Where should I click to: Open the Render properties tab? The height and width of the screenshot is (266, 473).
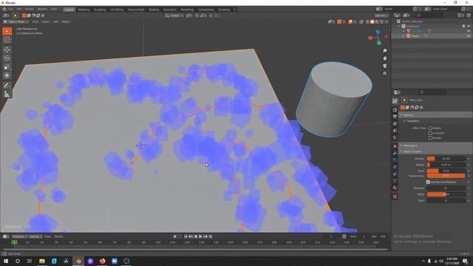tap(395, 110)
